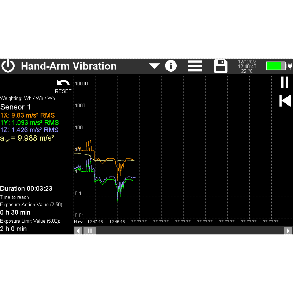Click the Hand-Arm Vibration title
The height and width of the screenshot is (293, 293).
click(x=69, y=66)
